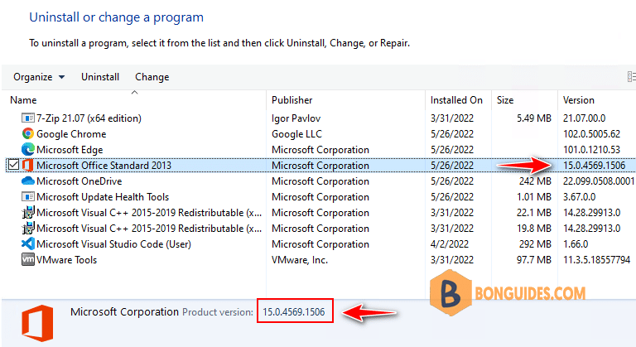The width and height of the screenshot is (636, 347).
Task: Click version 15.0.4569.1506 in Office row
Action: tap(594, 165)
